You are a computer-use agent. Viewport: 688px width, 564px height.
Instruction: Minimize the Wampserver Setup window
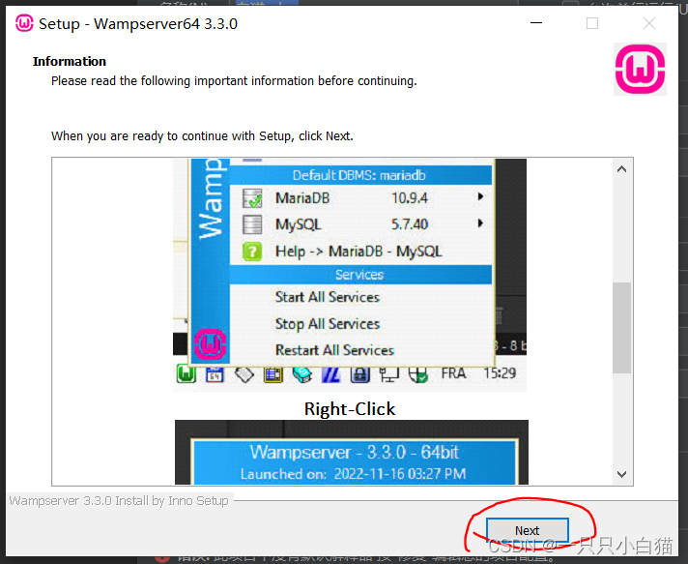[x=536, y=23]
